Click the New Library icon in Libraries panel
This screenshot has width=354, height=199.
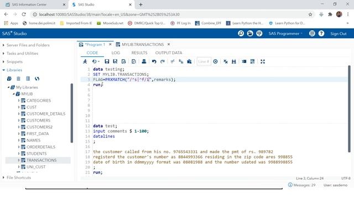tap(9, 78)
